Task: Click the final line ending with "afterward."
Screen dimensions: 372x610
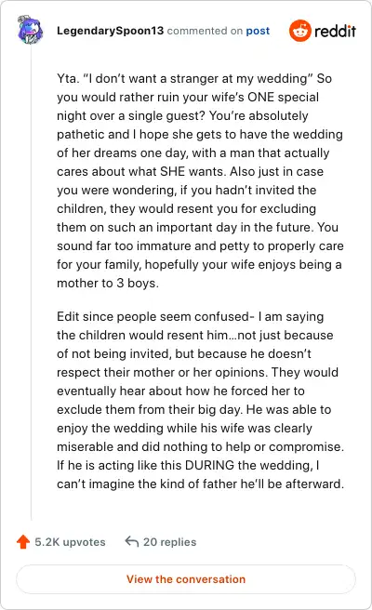Action: pyautogui.click(x=200, y=484)
